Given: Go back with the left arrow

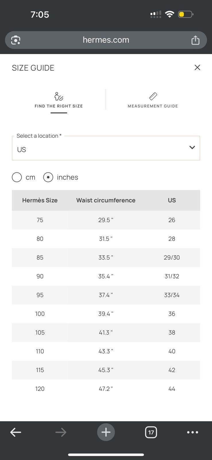Looking at the screenshot, I should tap(16, 432).
